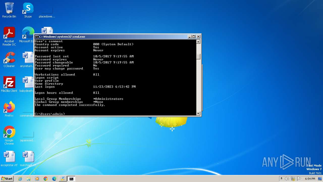Select the anyreturn Word document icon

(x=27, y=60)
